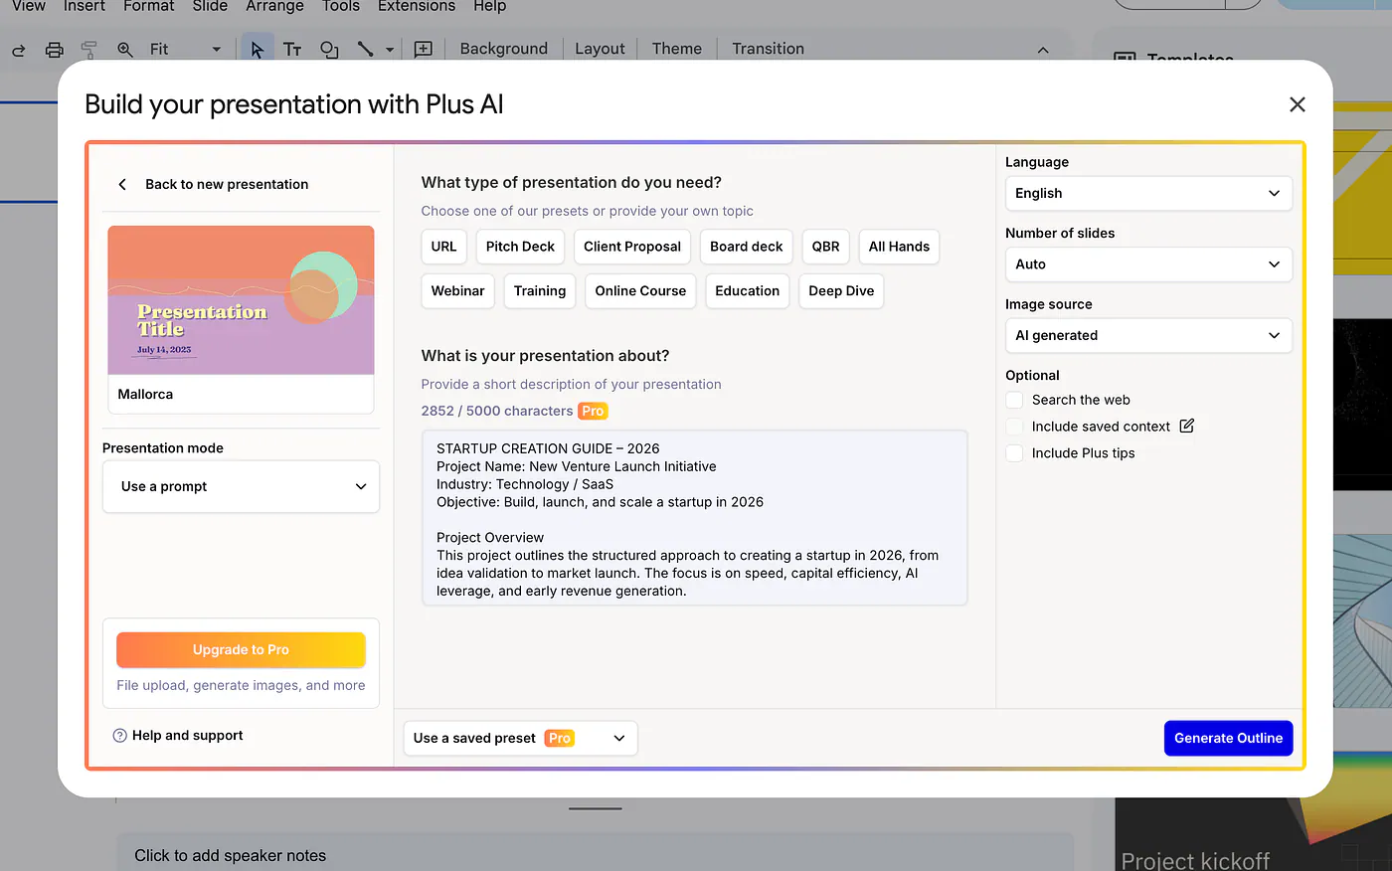Collapse toolbar with the up chevron
Viewport: 1392px width, 871px height.
(1043, 50)
